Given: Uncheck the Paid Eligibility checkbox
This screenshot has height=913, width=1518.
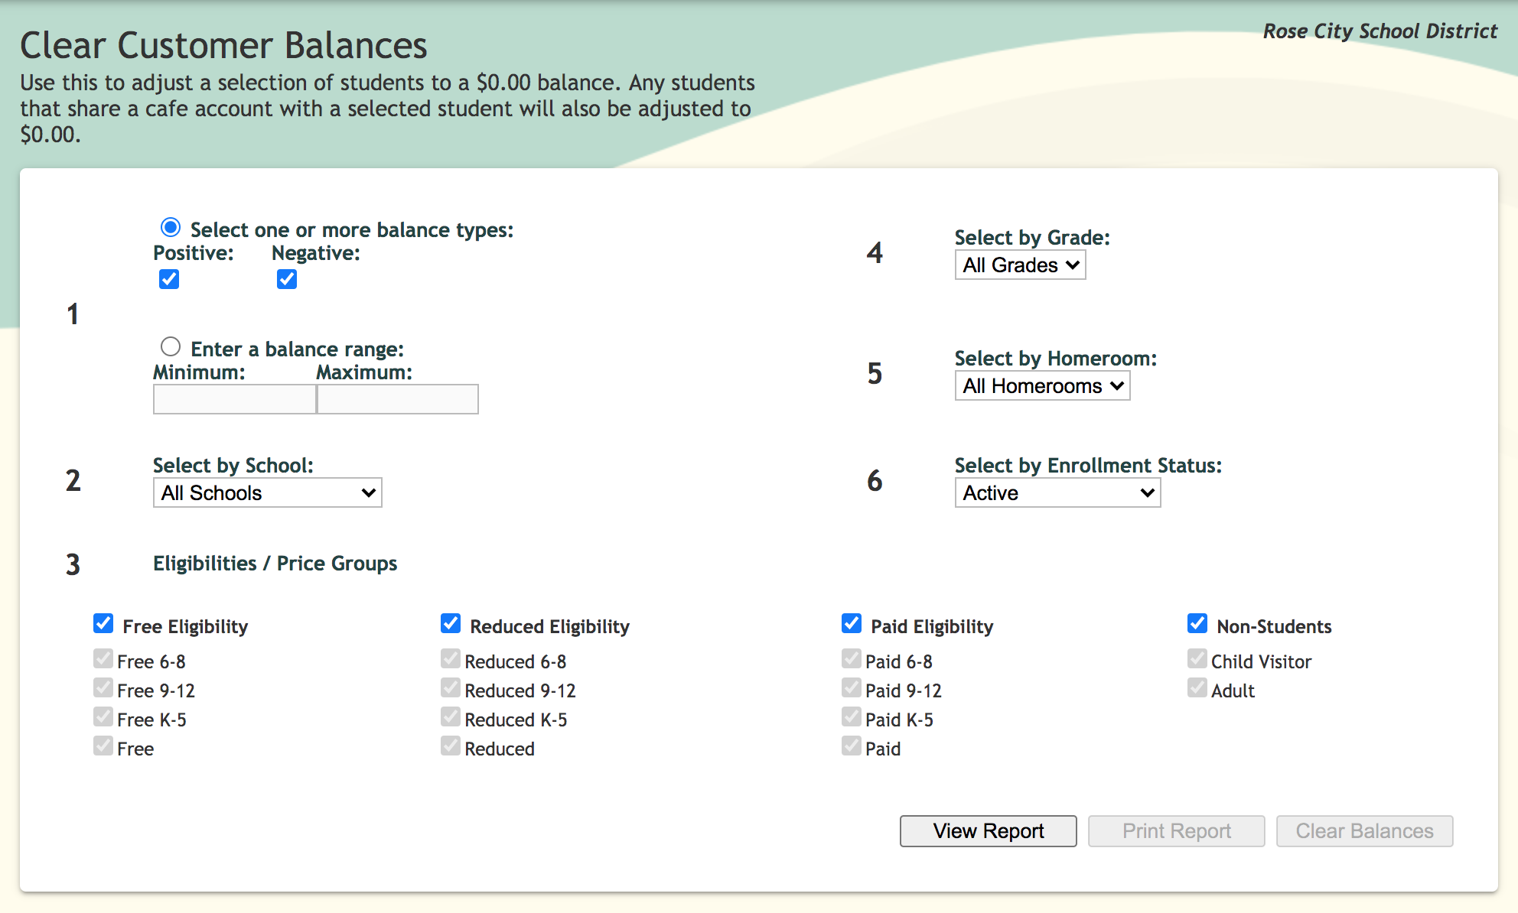Looking at the screenshot, I should click(x=852, y=624).
